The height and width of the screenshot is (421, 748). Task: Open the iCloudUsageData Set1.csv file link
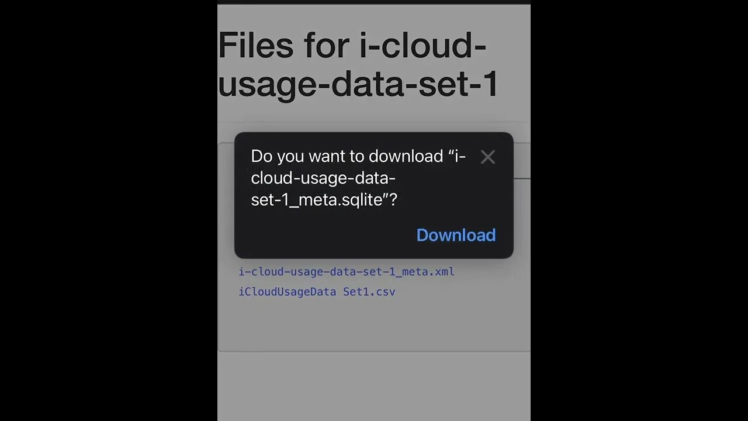click(x=317, y=292)
